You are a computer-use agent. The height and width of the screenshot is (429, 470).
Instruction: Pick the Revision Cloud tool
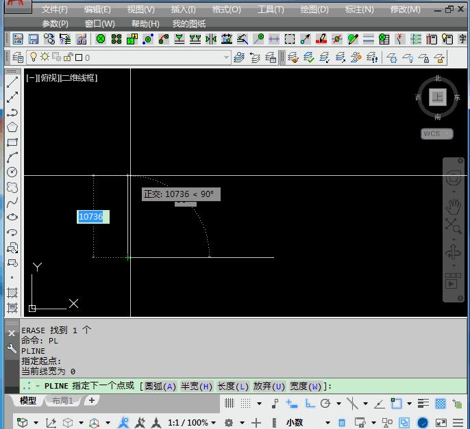tap(12, 187)
